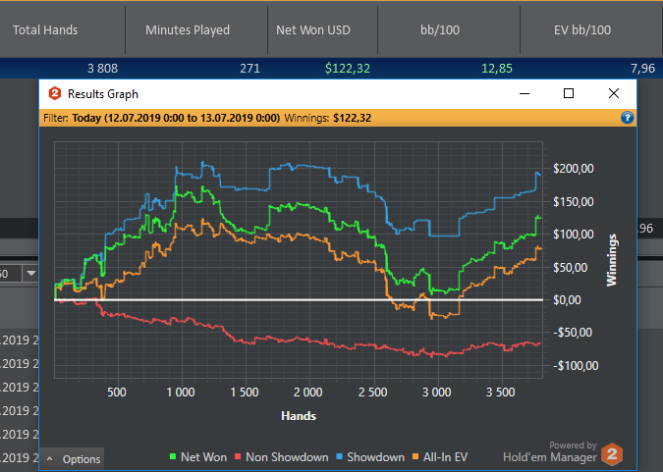This screenshot has width=663, height=472.
Task: Close the Results Graph window
Action: tap(613, 94)
